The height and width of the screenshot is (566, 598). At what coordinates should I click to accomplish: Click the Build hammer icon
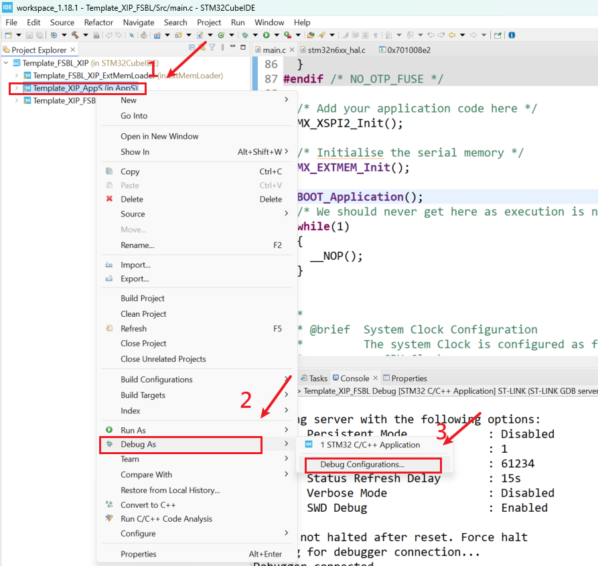coord(75,35)
